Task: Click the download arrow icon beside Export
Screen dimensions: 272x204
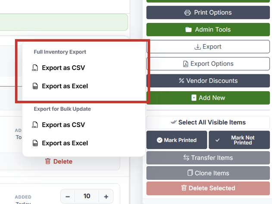Action: [197, 47]
